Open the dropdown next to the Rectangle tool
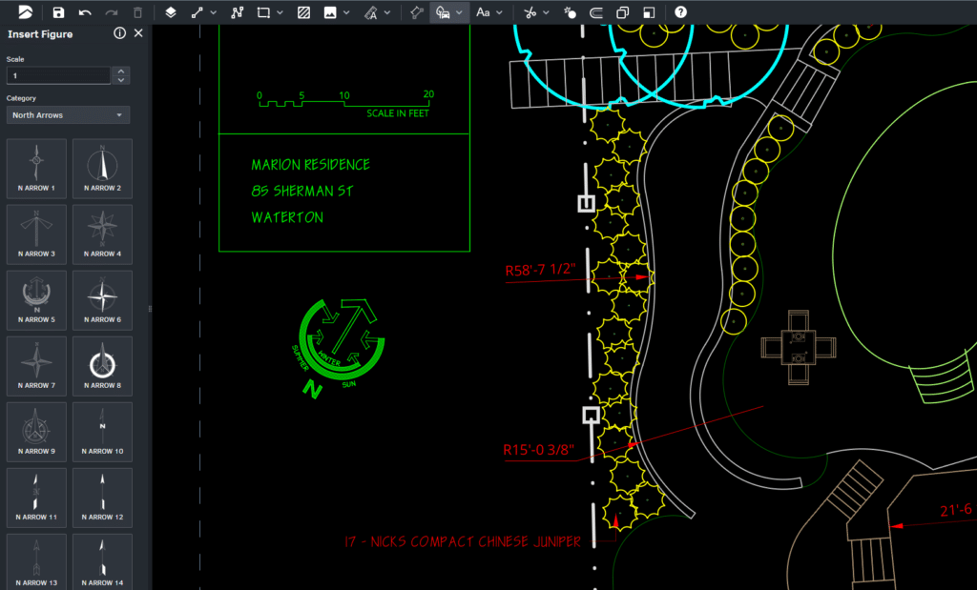The height and width of the screenshot is (590, 977). tap(279, 12)
